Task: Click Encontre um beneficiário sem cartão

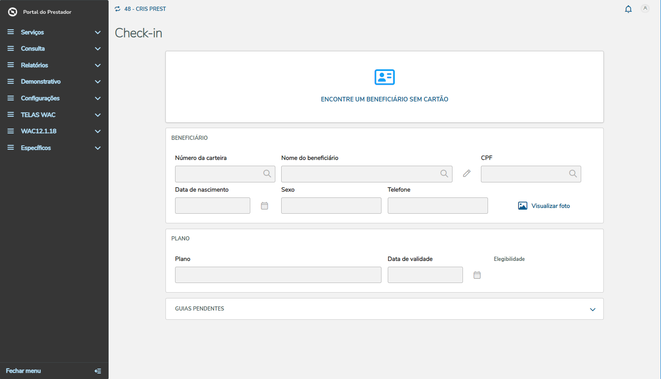Action: (x=384, y=99)
